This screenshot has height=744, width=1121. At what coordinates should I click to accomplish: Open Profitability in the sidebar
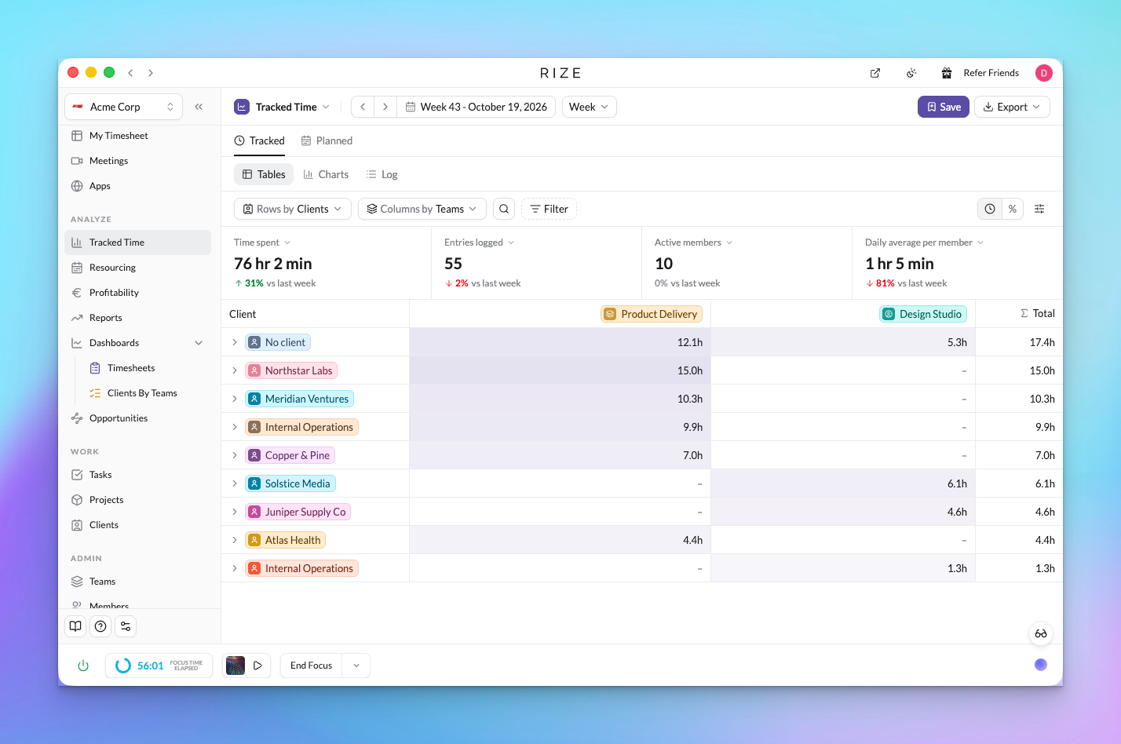coord(137,293)
